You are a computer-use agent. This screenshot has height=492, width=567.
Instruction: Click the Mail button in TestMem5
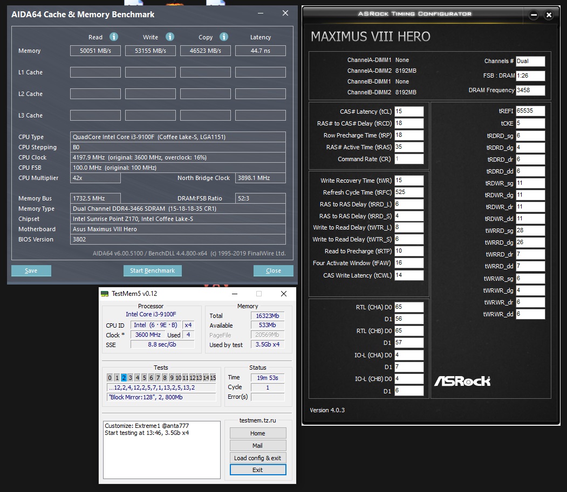pyautogui.click(x=258, y=446)
